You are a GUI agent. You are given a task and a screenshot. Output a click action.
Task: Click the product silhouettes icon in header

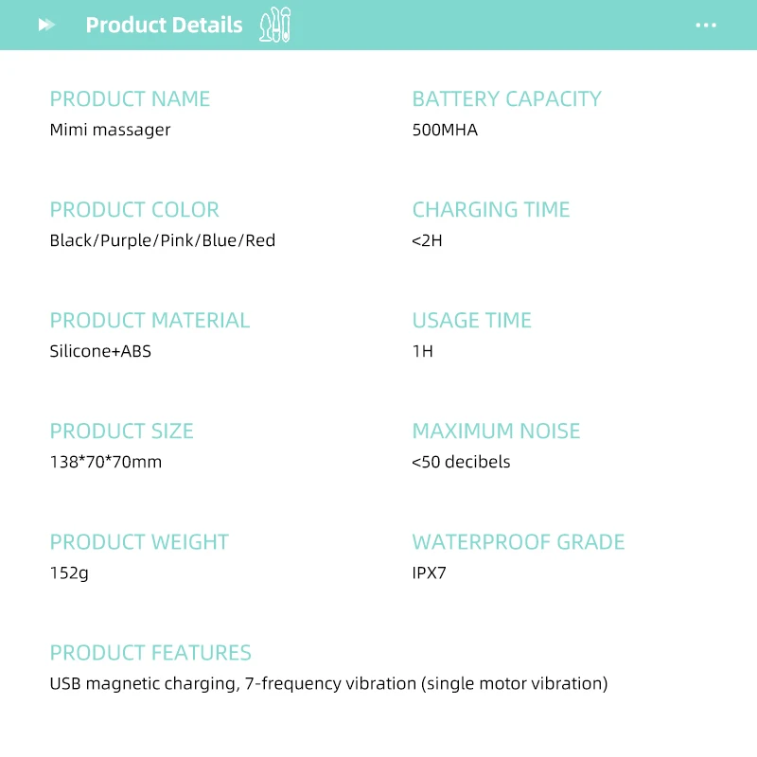point(275,26)
